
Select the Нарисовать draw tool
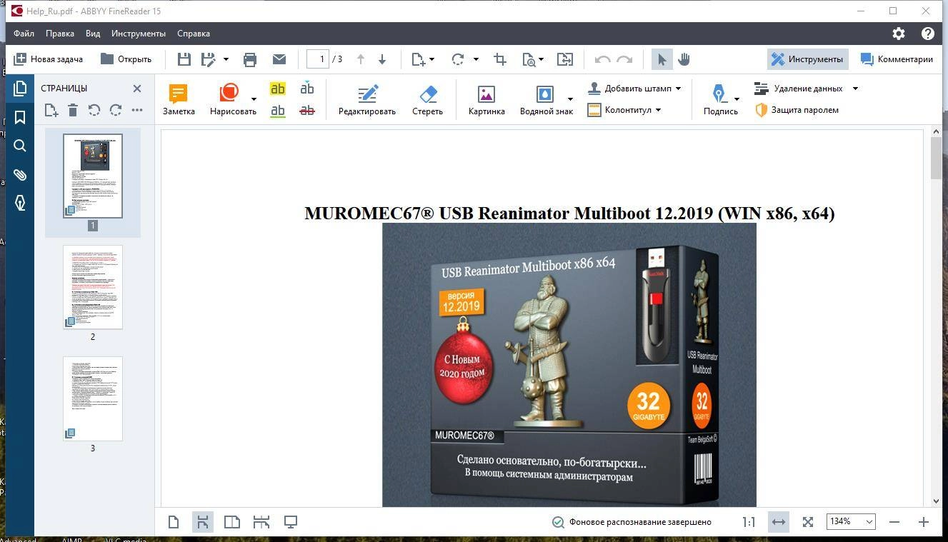(x=233, y=99)
